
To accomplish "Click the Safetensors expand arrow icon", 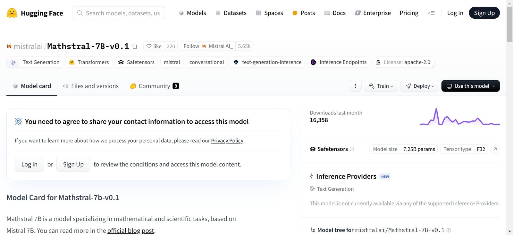I will (495, 149).
